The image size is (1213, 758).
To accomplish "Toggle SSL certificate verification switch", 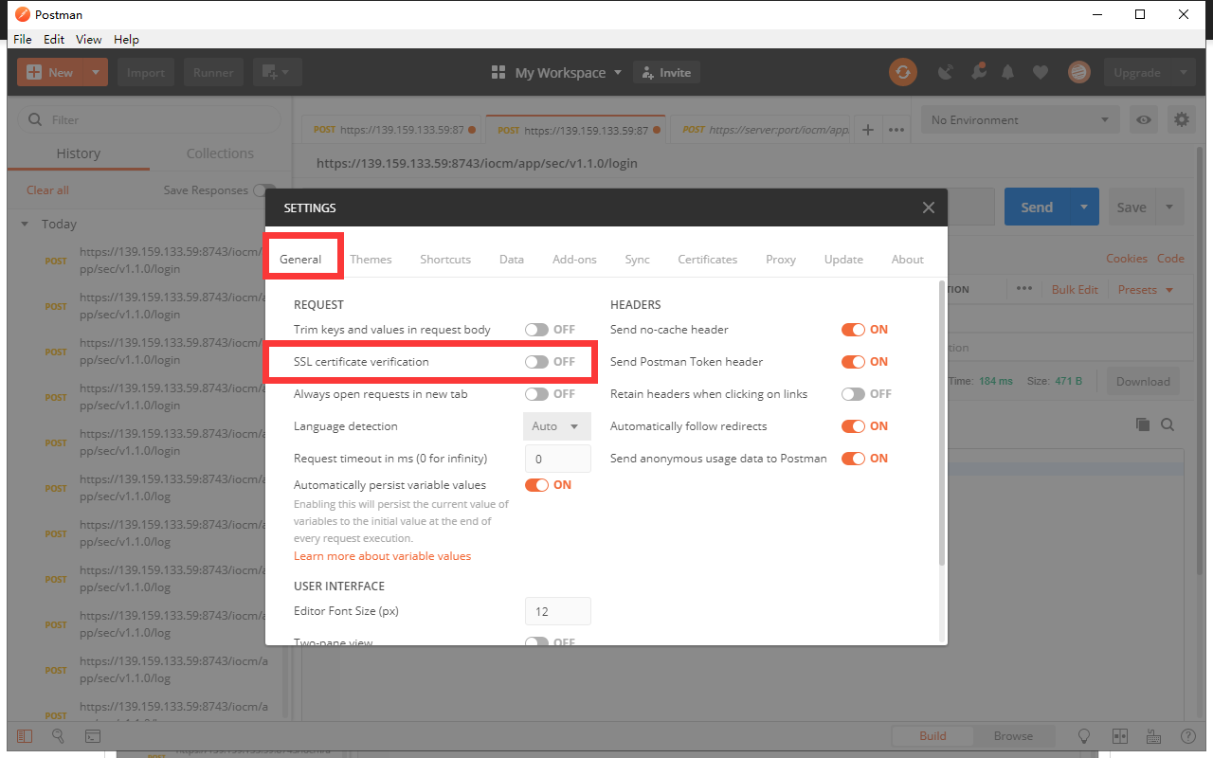I will [536, 362].
